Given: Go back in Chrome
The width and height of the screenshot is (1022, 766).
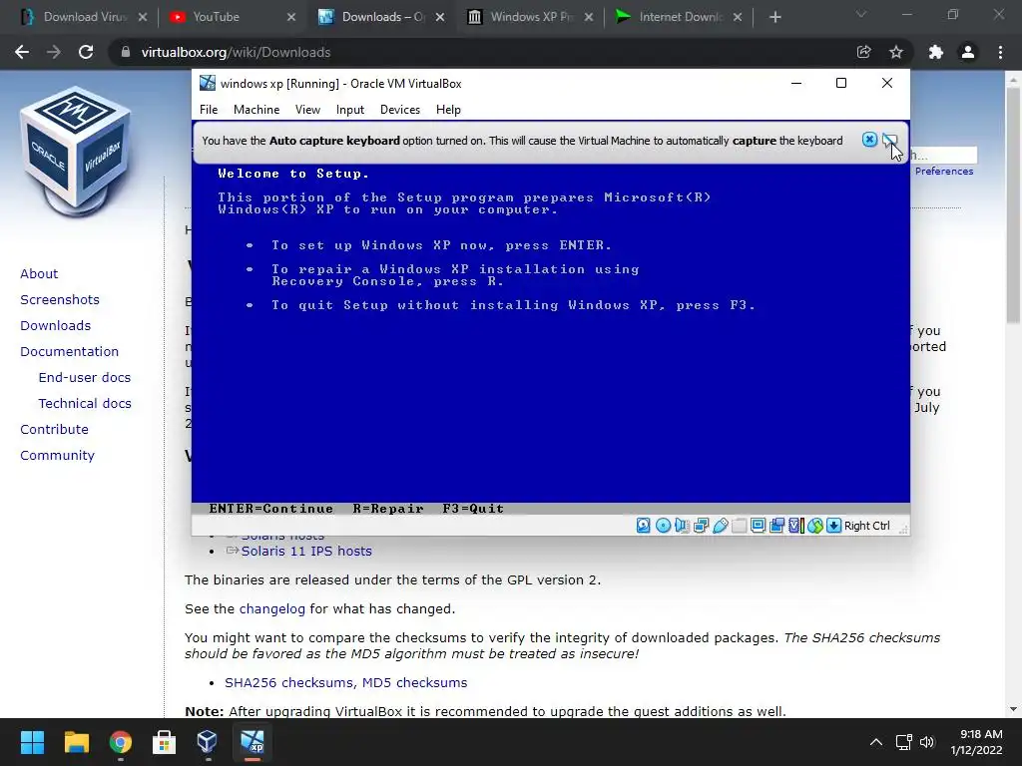Looking at the screenshot, I should [x=22, y=52].
